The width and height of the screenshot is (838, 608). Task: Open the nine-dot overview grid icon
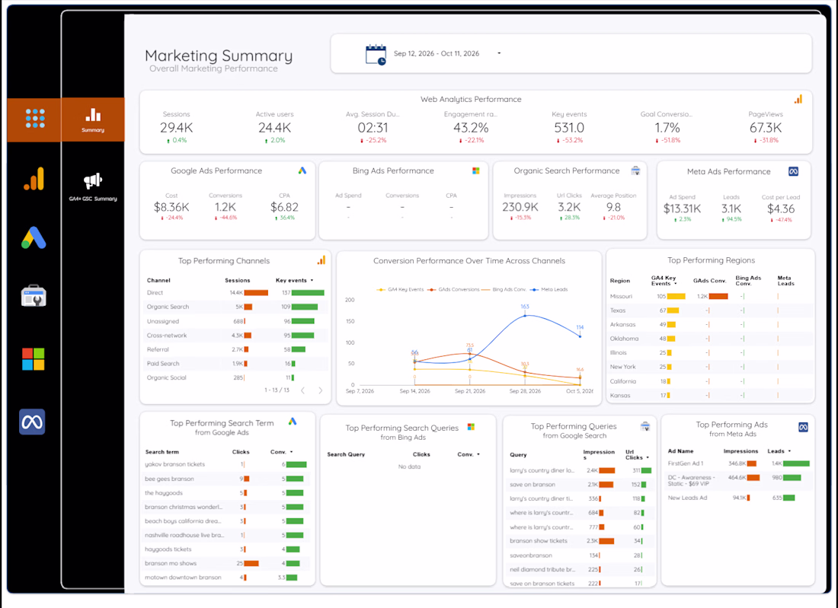(35, 119)
